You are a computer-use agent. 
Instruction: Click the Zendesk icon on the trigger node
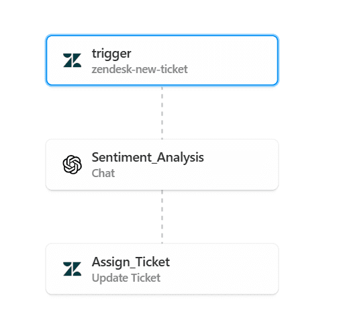pos(72,60)
